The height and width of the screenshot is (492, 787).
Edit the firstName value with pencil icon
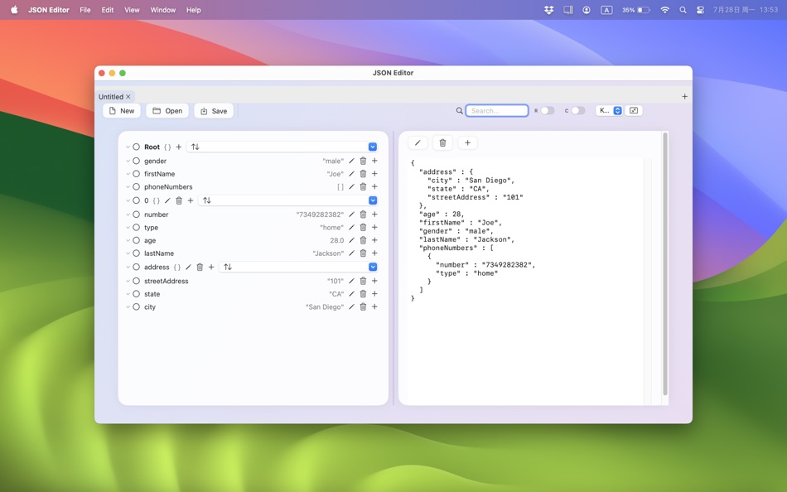tap(351, 174)
